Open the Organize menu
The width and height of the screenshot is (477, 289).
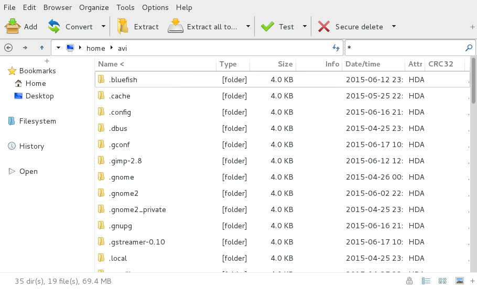(94, 7)
